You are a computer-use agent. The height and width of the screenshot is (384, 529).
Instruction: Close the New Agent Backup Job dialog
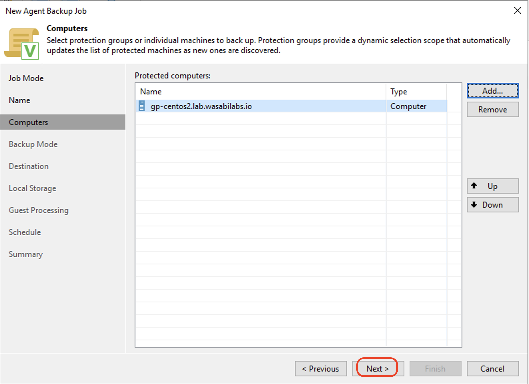pos(517,11)
